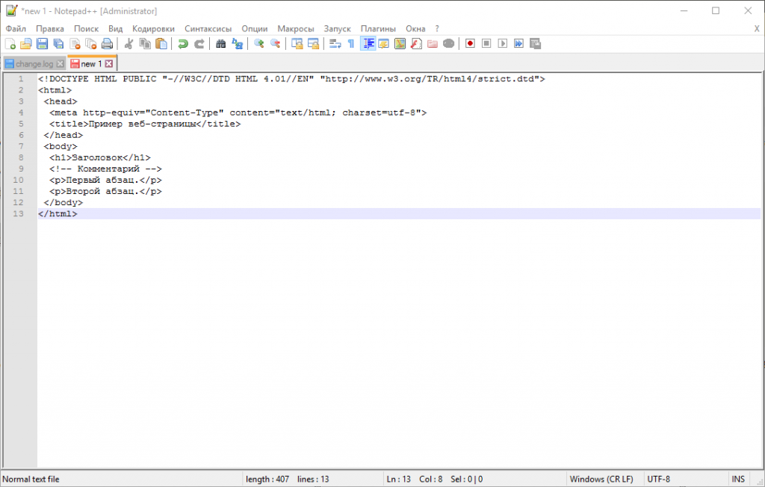Viewport: 765px width, 487px height.
Task: Open the Кодировки menu
Action: (153, 28)
